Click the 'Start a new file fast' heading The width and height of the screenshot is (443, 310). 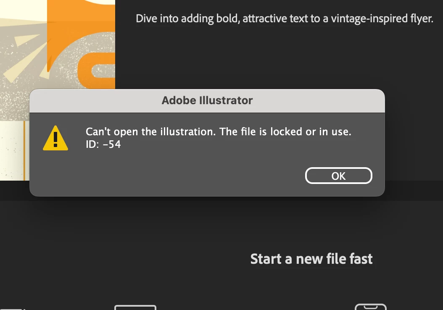[311, 259]
